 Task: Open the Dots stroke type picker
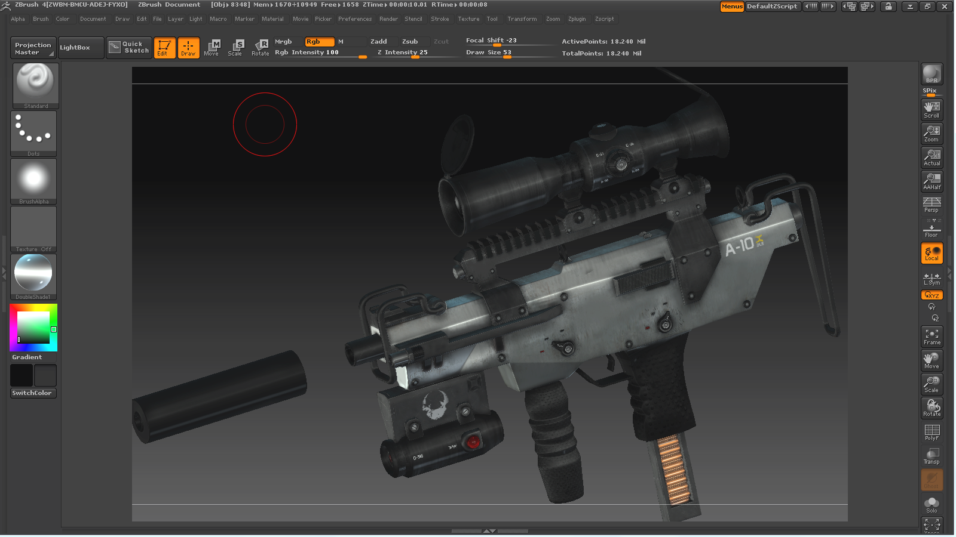(33, 134)
